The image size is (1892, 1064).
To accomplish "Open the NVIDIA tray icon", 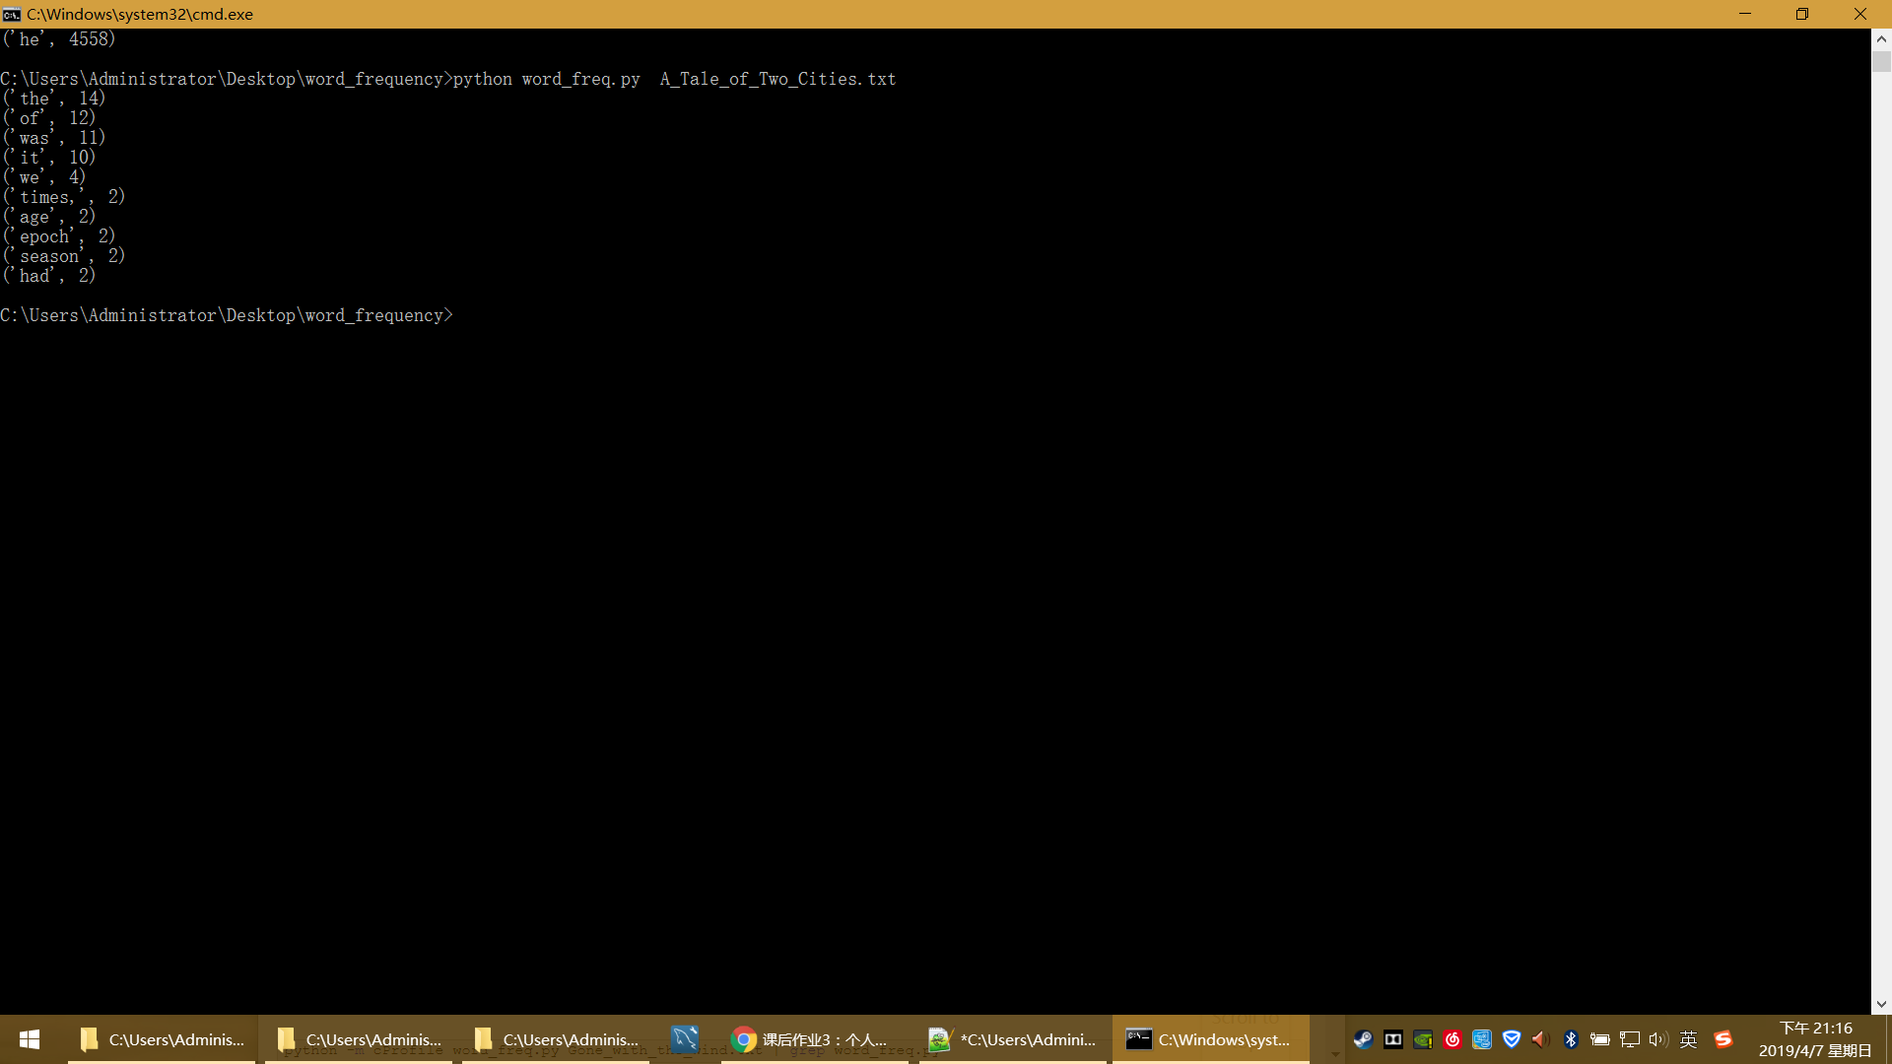I will click(x=1422, y=1039).
